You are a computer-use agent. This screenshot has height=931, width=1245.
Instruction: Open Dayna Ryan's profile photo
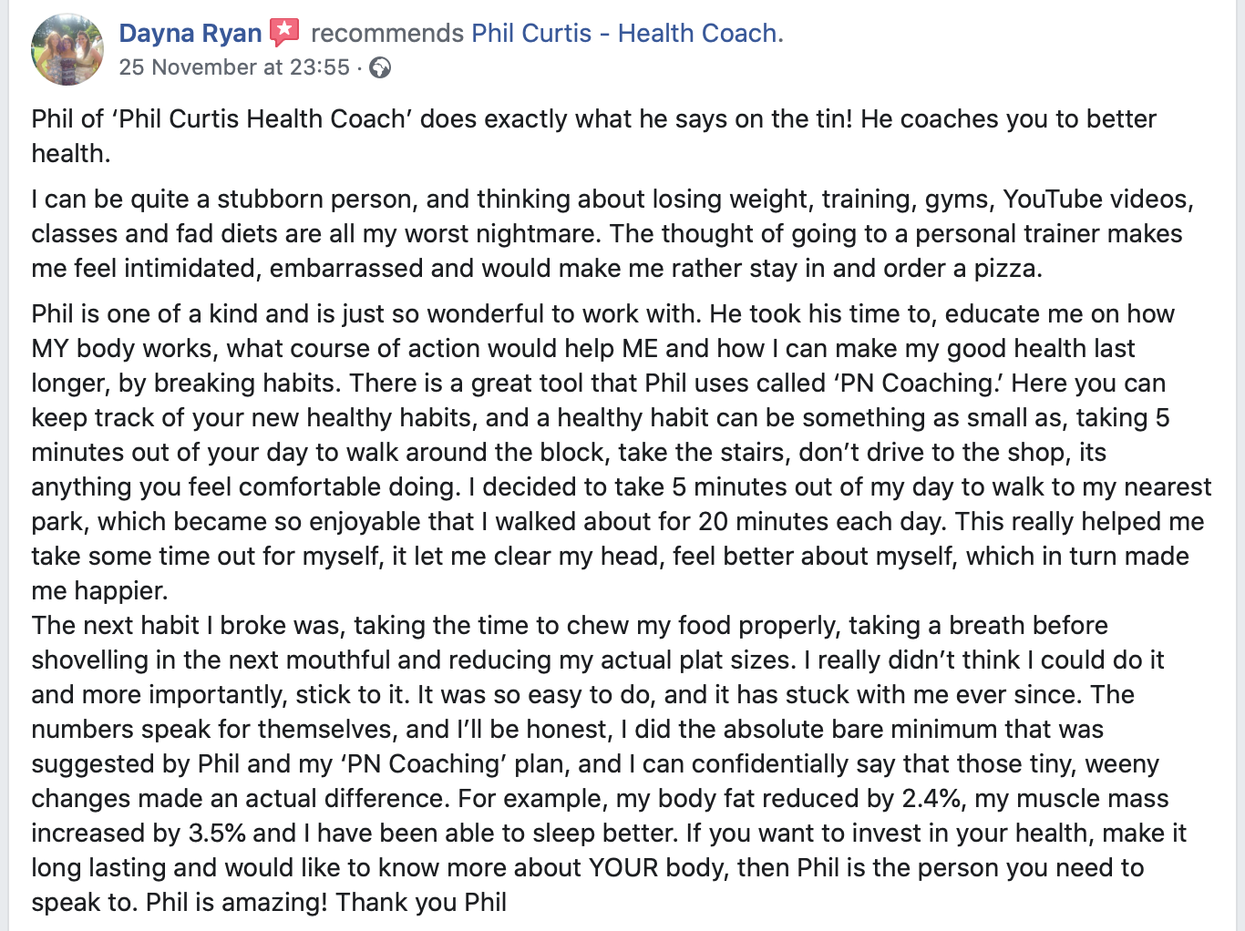[x=67, y=49]
